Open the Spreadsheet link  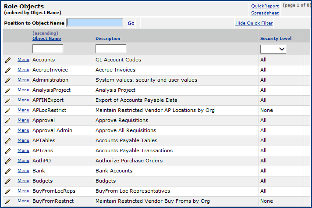click(265, 13)
